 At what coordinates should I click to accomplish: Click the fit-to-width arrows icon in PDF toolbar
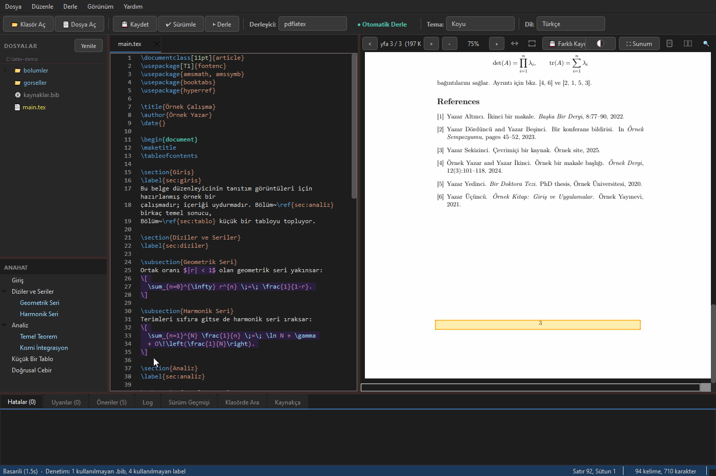pos(515,44)
